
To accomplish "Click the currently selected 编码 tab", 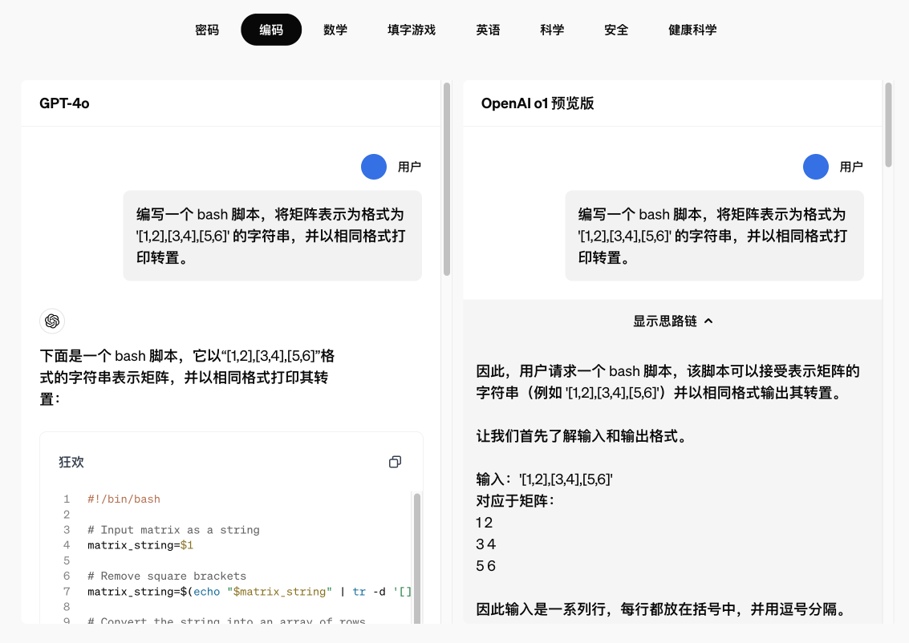I will [271, 30].
